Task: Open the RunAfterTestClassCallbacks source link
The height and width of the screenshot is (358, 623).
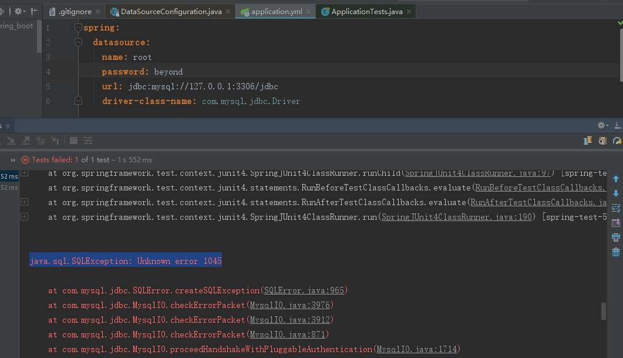Action: click(538, 202)
